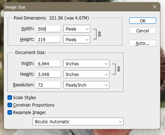Open the Auto... resolution settings
Screen dimensions: 165x135
pos(143,43)
